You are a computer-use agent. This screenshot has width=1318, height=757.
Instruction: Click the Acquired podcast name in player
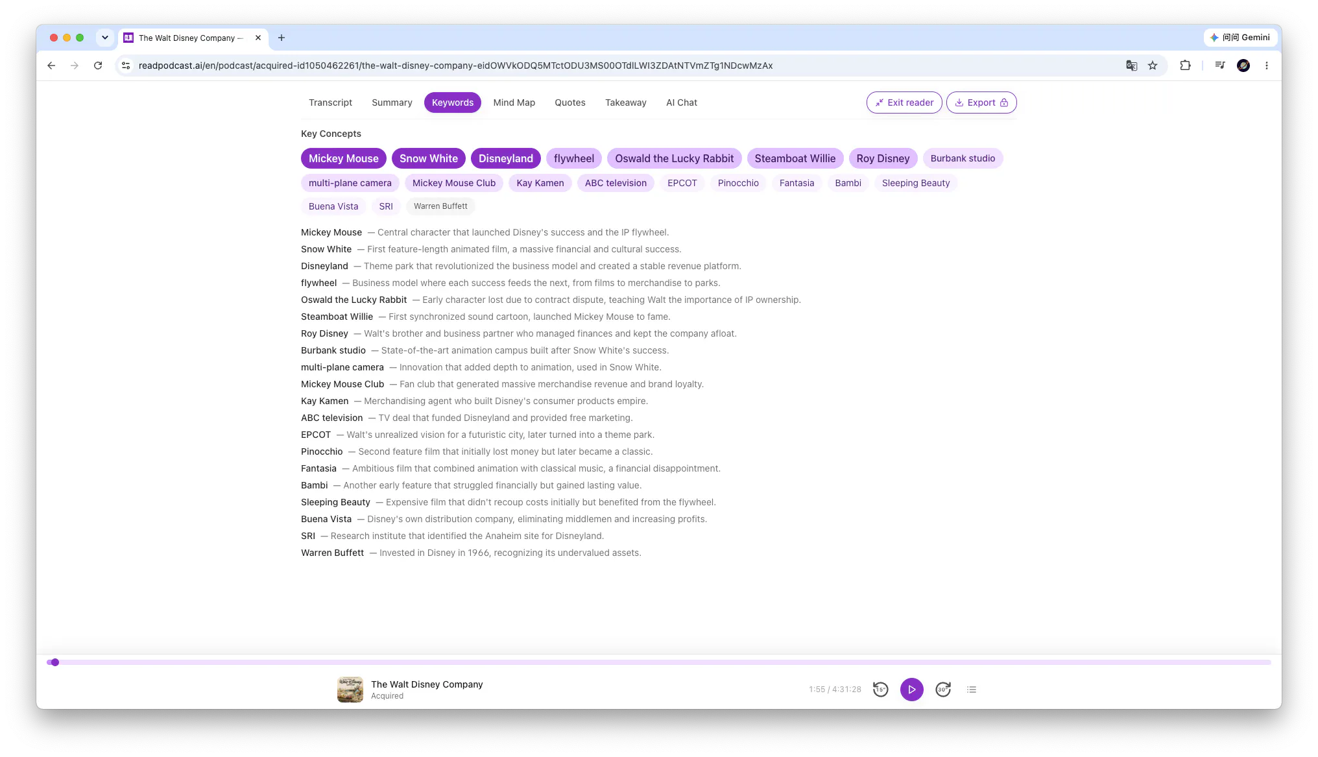[x=387, y=696]
